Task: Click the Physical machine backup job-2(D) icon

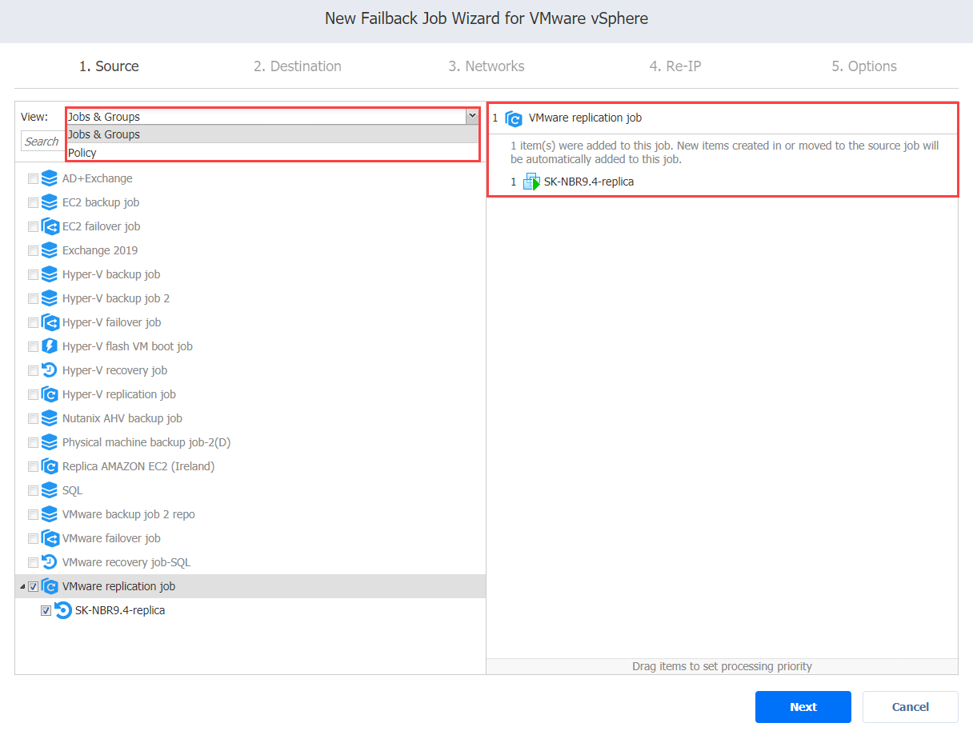Action: [50, 442]
